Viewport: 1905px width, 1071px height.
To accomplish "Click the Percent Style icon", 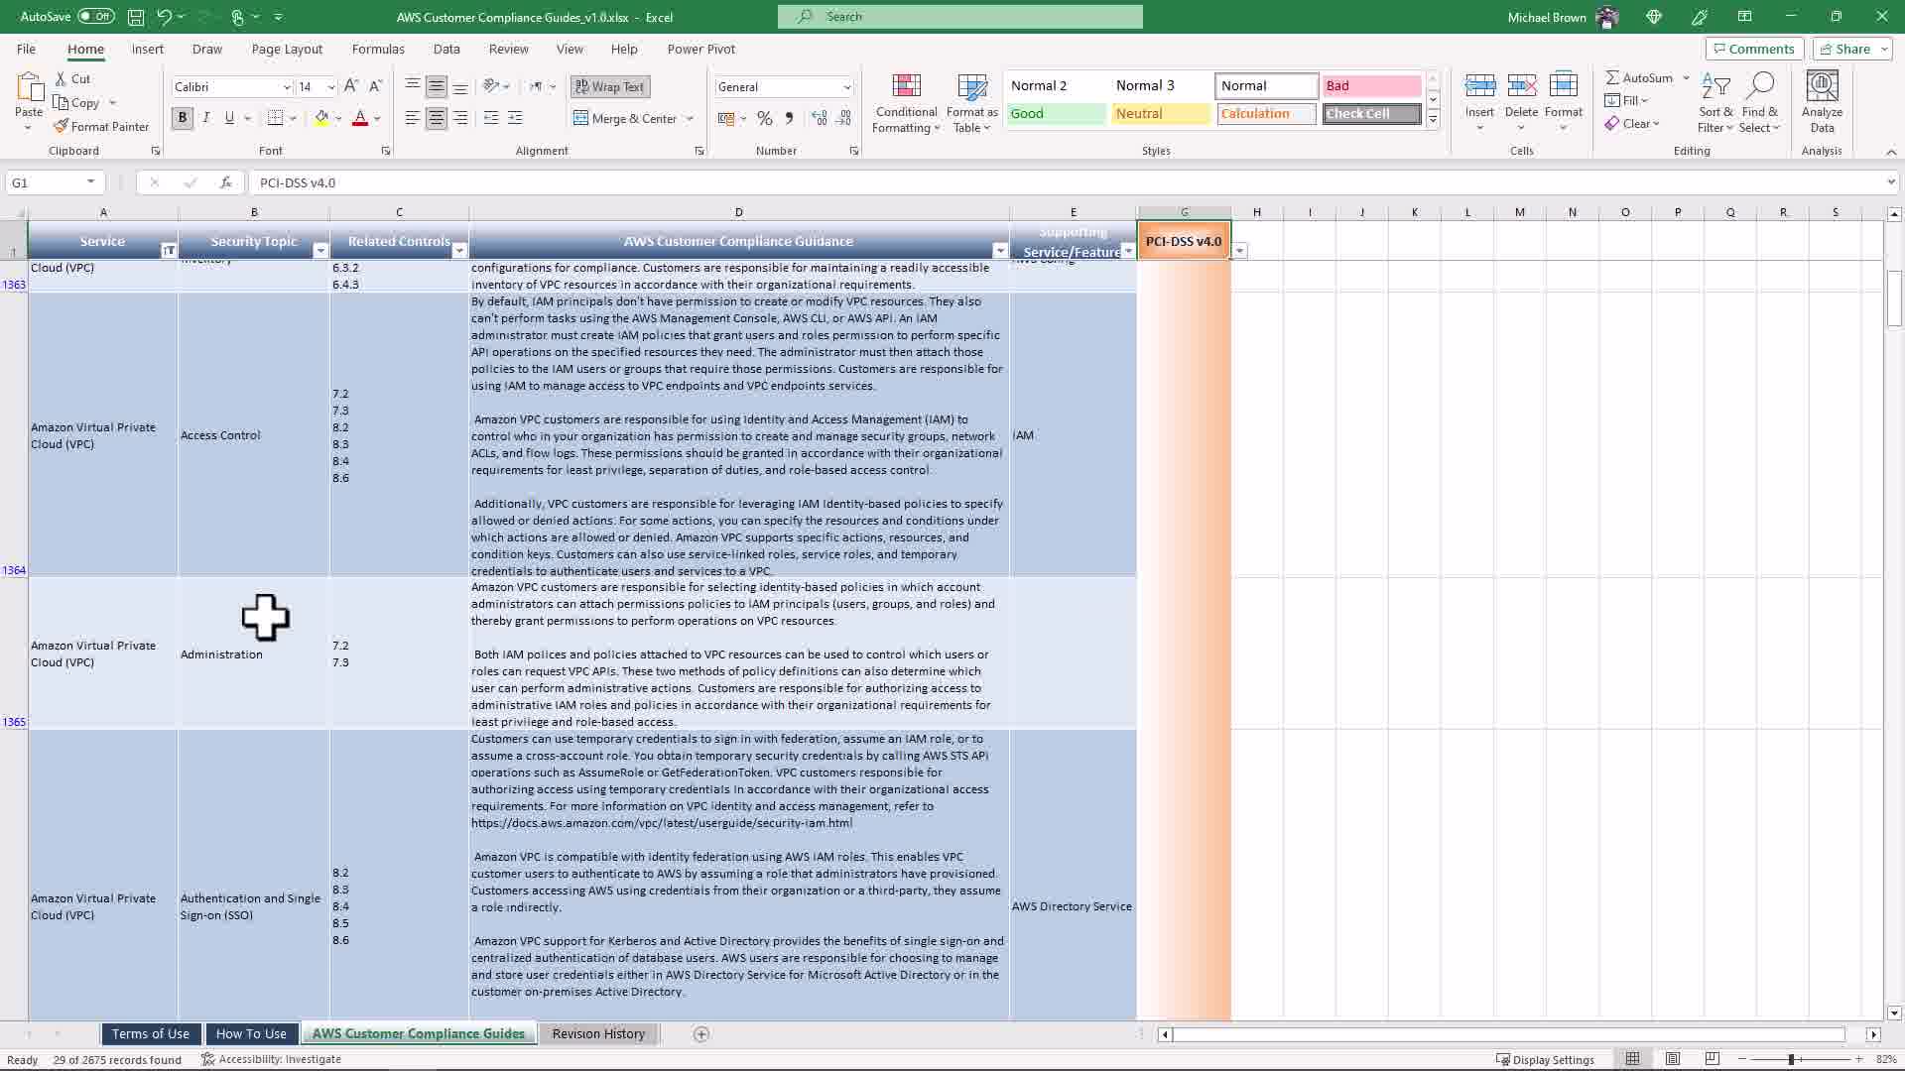I will pos(764,118).
